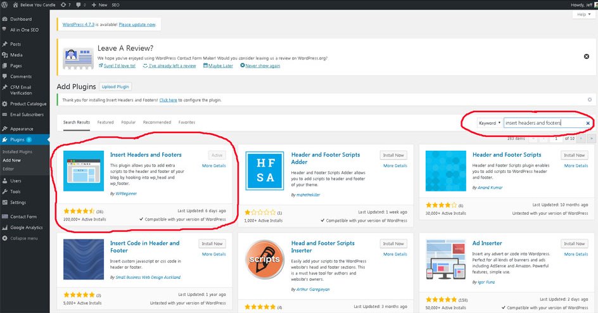Open the Arthur Gareginyan author link
The width and height of the screenshot is (598, 313).
point(313,290)
